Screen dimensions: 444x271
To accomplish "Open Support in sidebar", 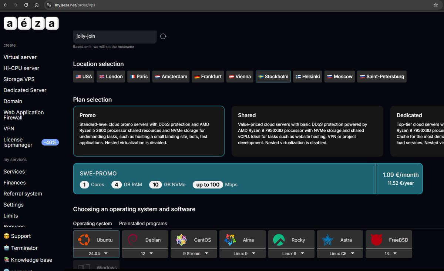I will click(17, 236).
